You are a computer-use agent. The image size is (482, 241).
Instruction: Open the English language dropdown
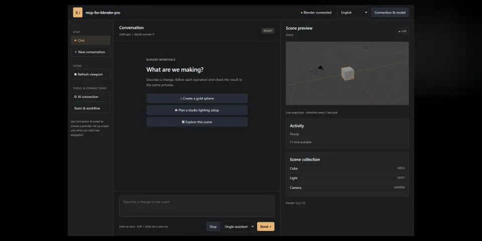[x=352, y=13]
